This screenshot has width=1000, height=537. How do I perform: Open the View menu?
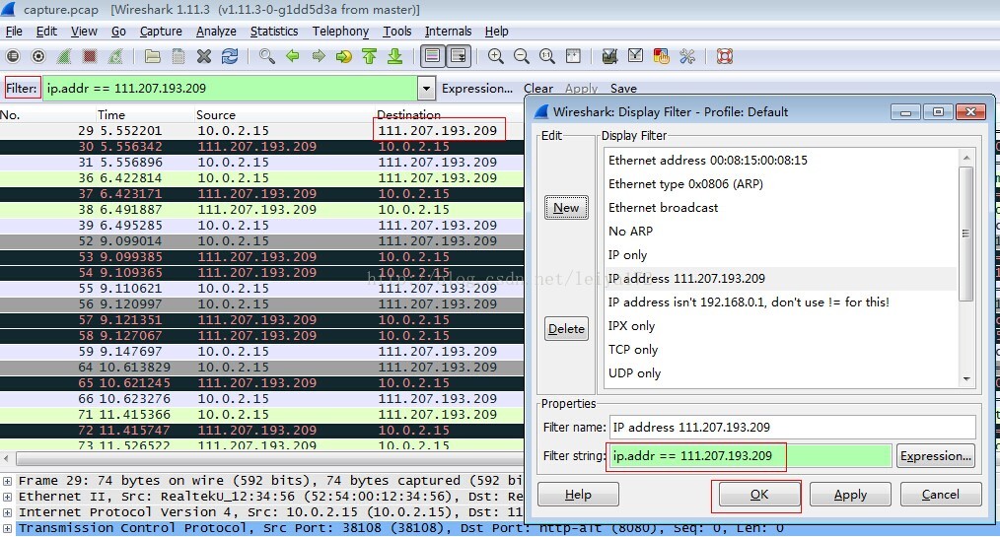[x=84, y=32]
